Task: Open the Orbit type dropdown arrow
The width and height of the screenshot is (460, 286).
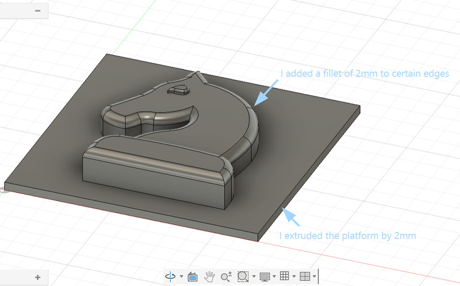Action: [x=181, y=276]
